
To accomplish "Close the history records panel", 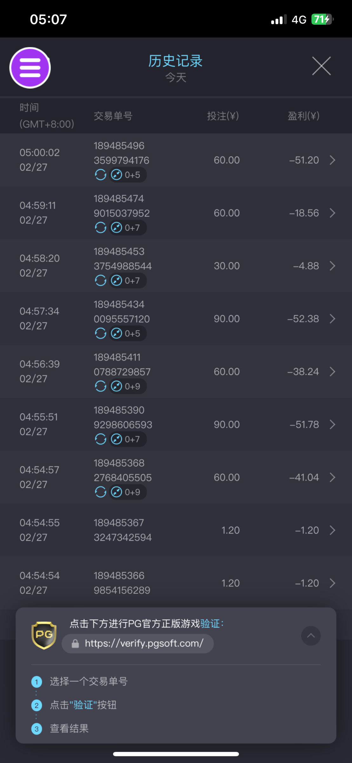I will tap(321, 66).
